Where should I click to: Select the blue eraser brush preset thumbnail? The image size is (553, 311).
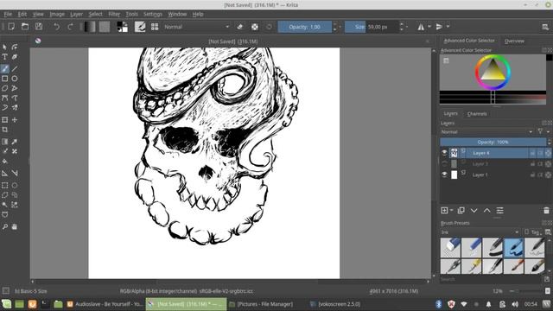click(x=450, y=247)
